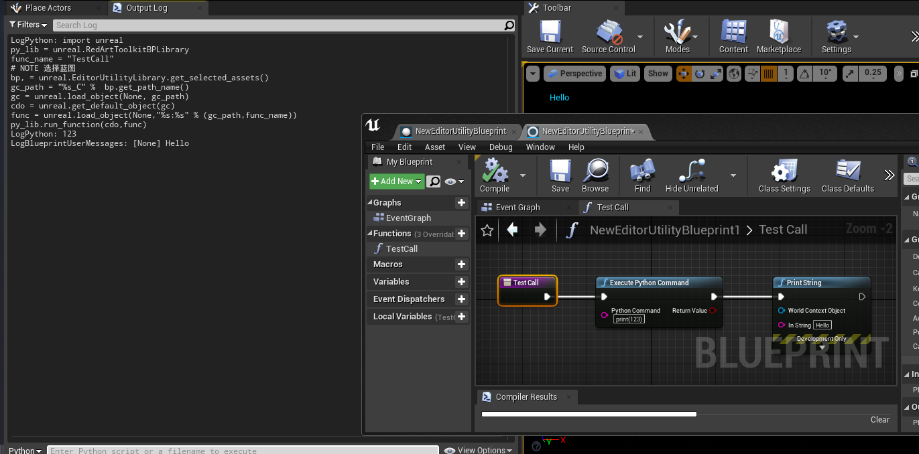This screenshot has height=454, width=919.
Task: Add a new variable with its plus button
Action: [461, 282]
